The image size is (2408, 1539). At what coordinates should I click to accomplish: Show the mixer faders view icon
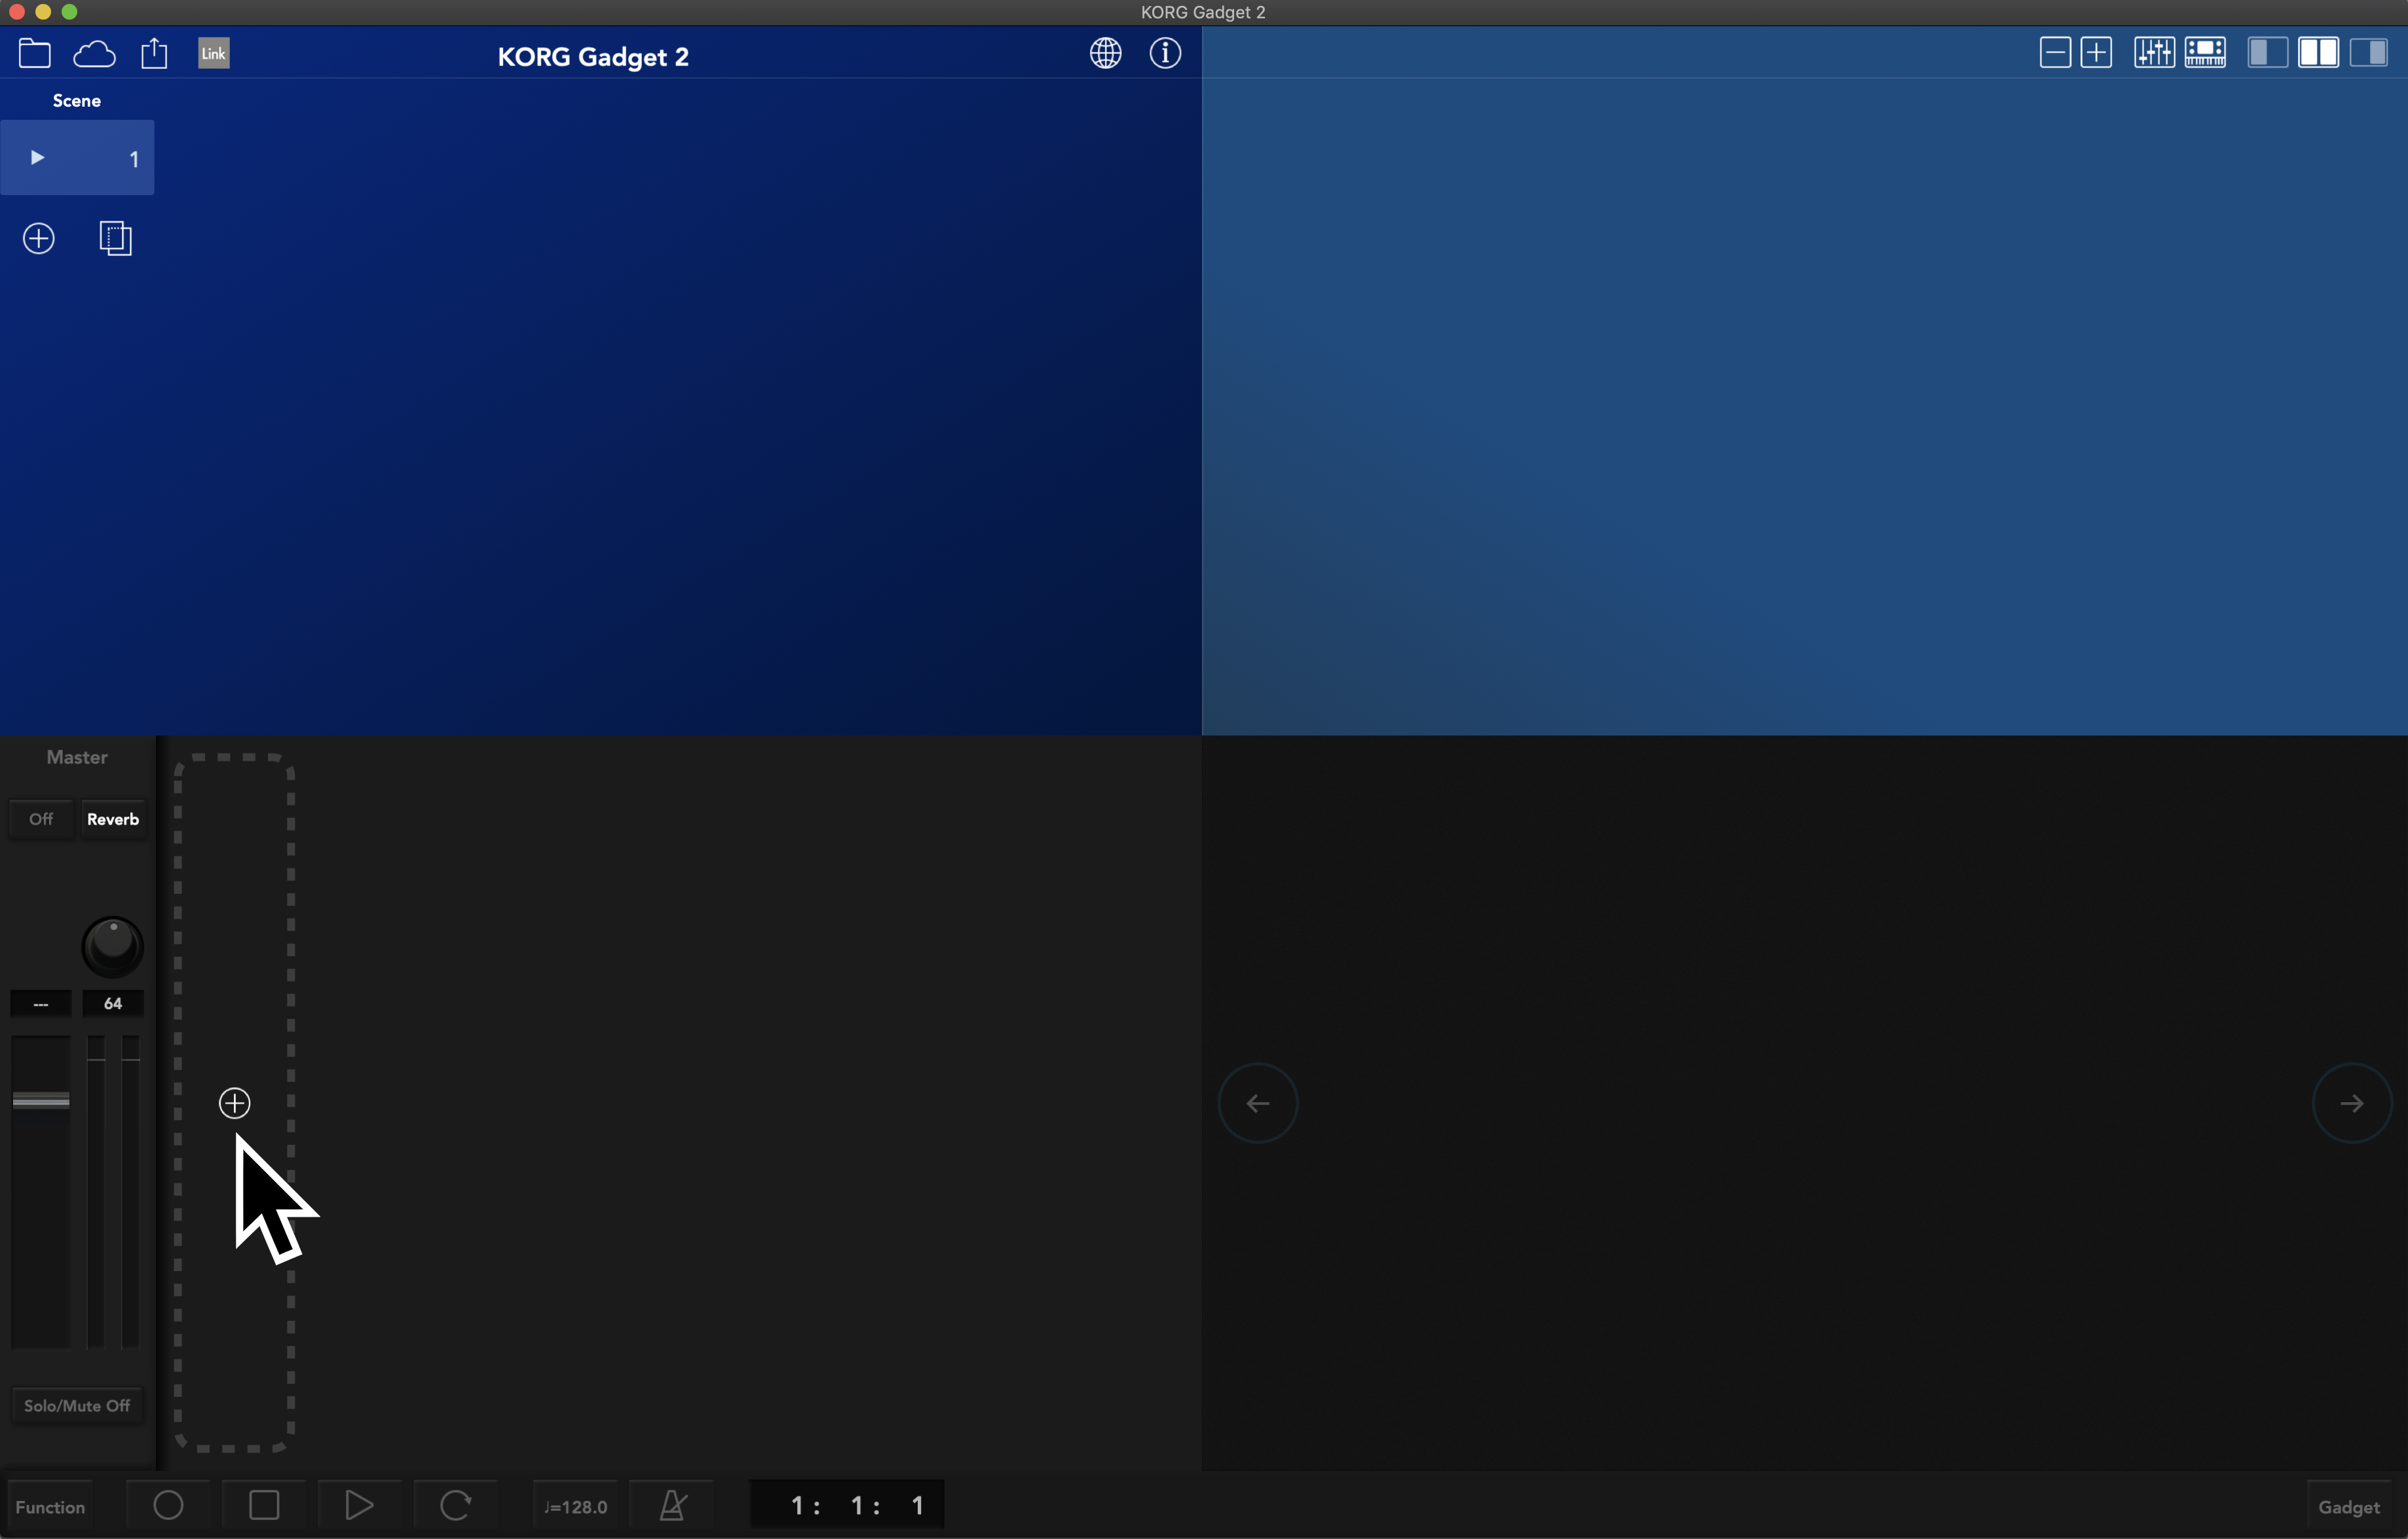[2154, 53]
